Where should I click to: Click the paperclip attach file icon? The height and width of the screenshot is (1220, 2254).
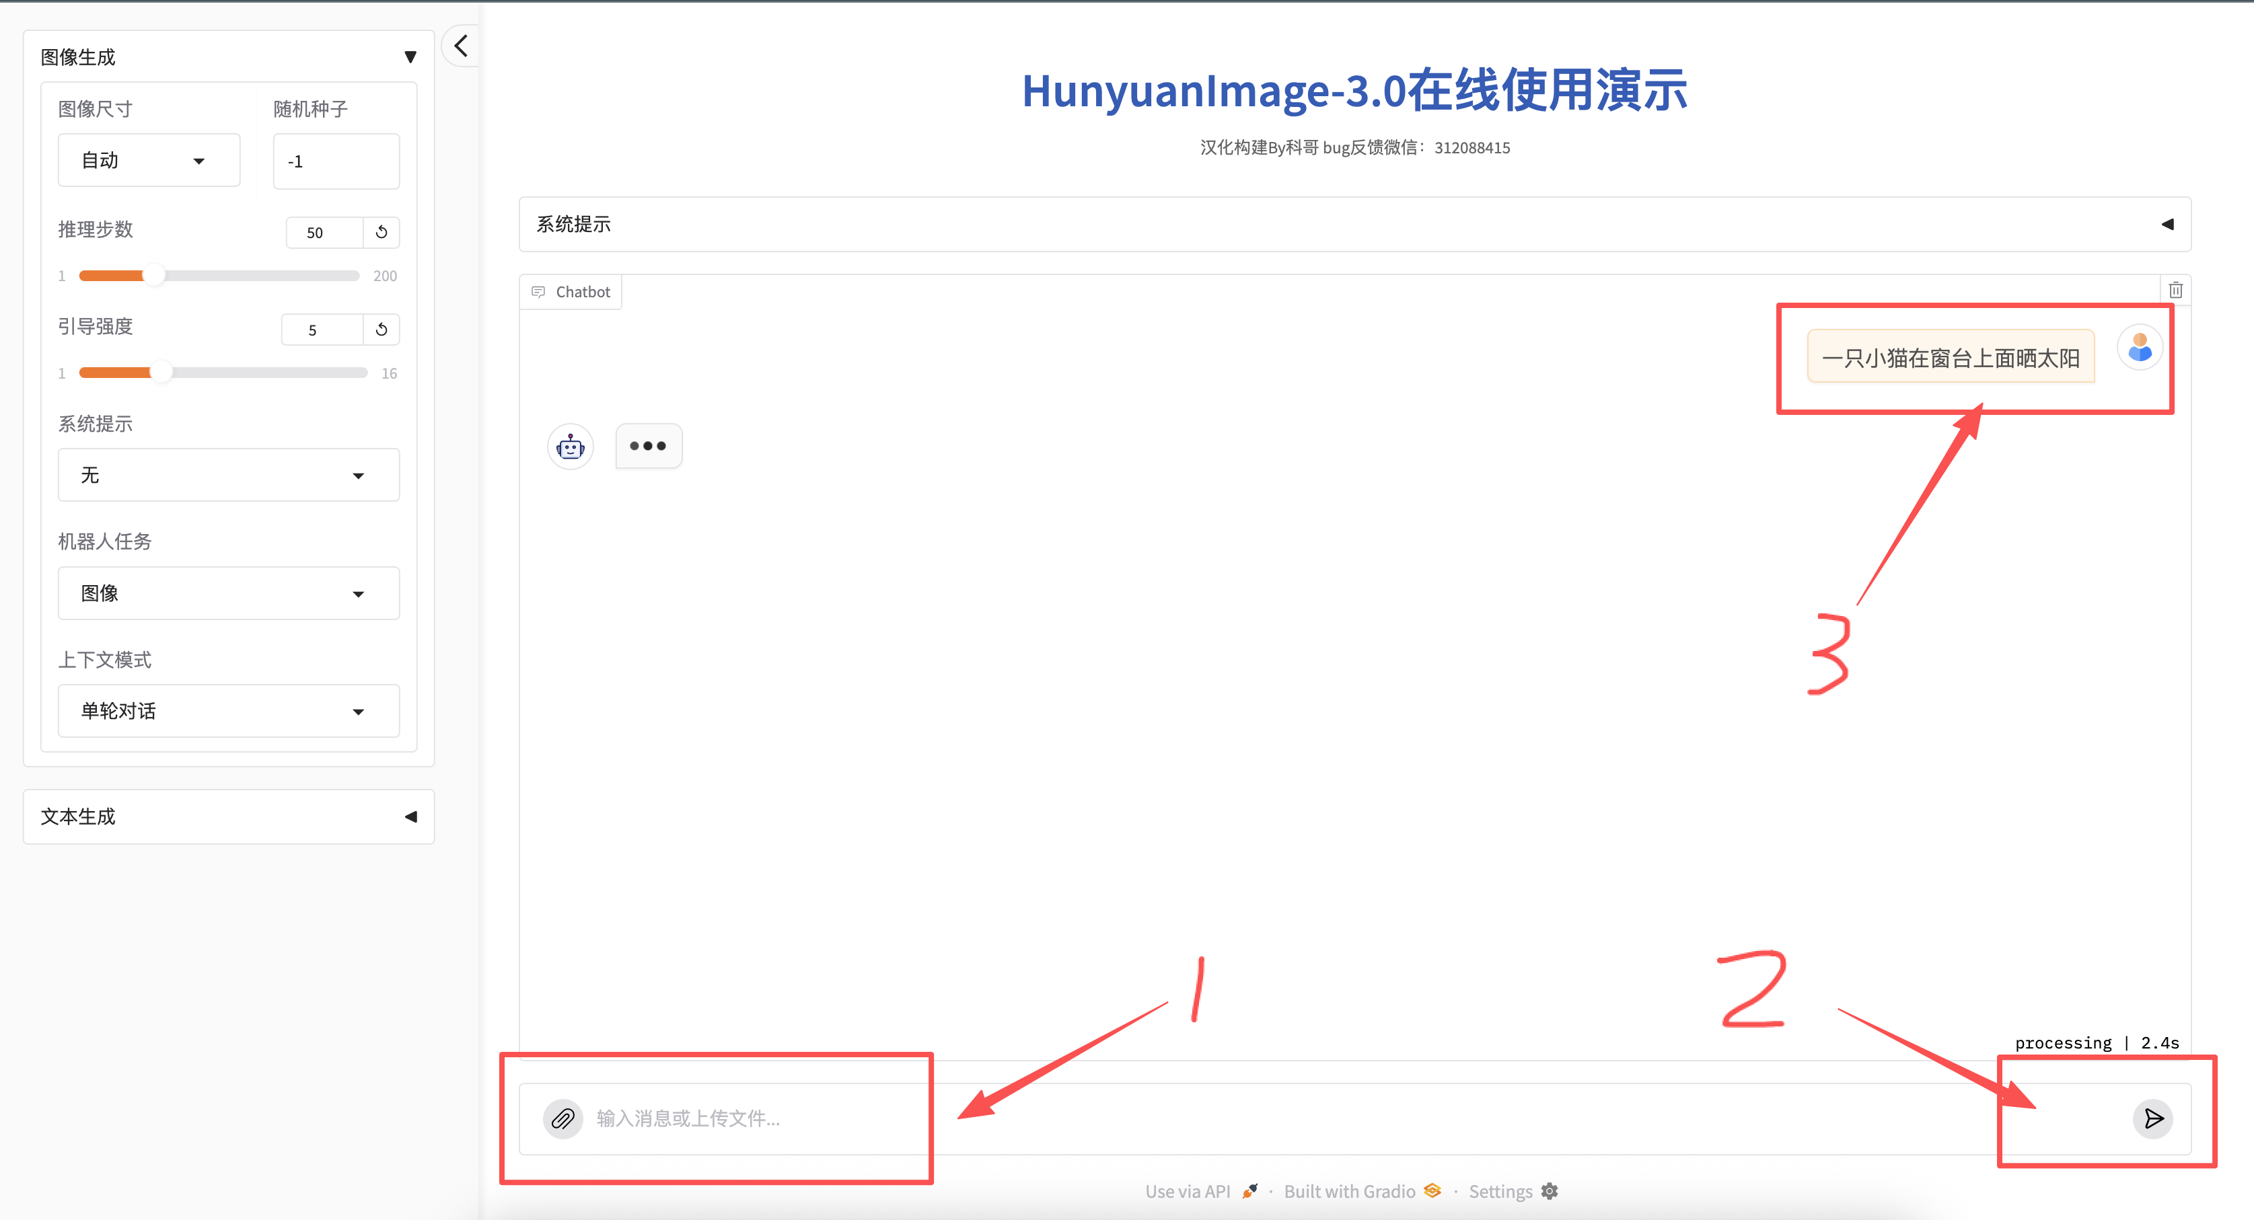562,1118
